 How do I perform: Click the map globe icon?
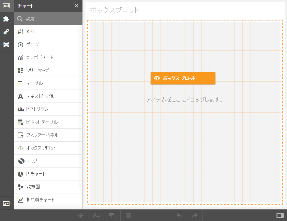coord(21,161)
